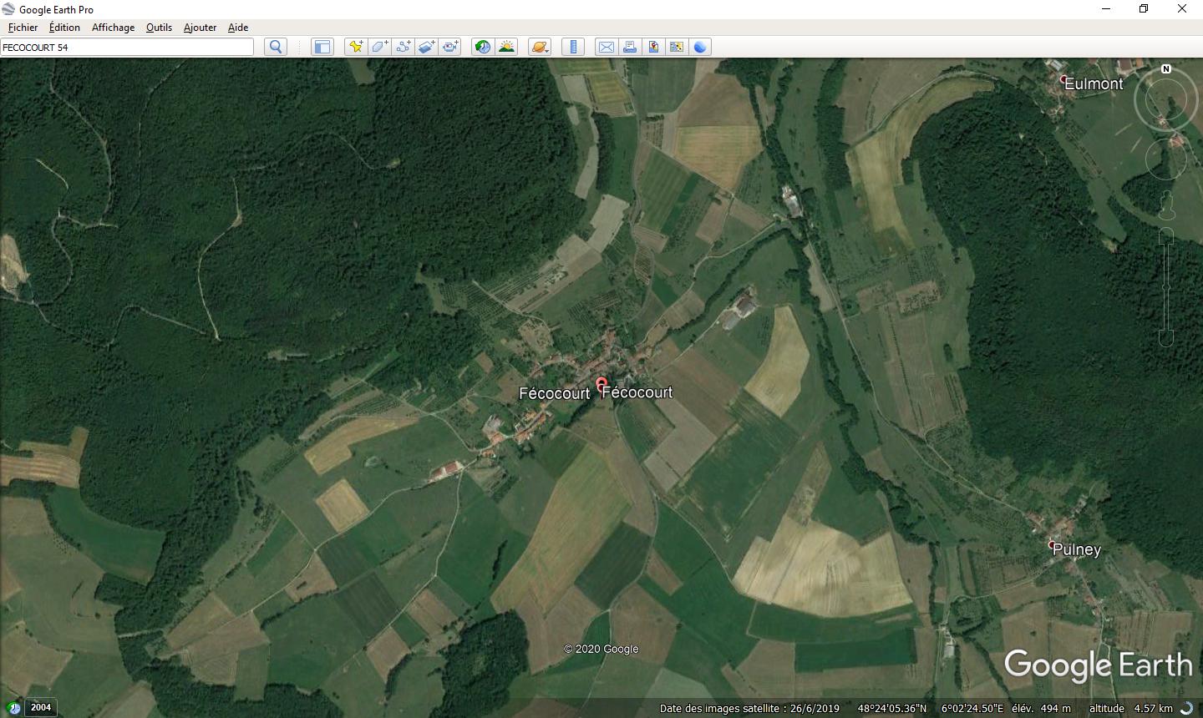The width and height of the screenshot is (1203, 718).
Task: Open the ruler measuring tool
Action: [573, 47]
